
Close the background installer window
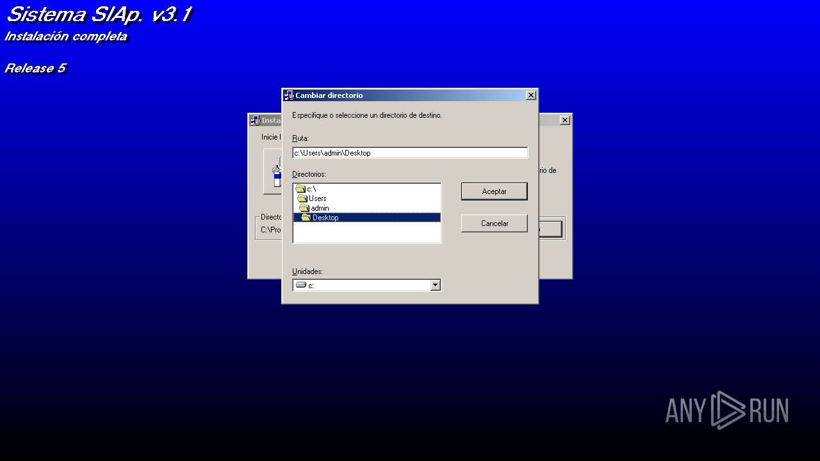[x=564, y=120]
